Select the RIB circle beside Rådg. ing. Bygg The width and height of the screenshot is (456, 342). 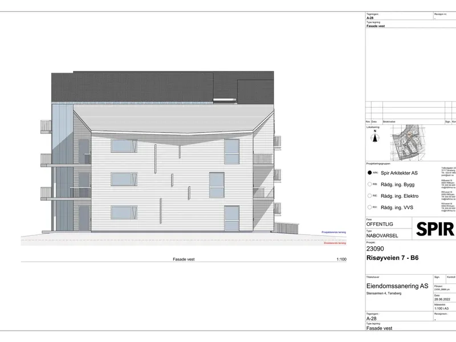369,184
